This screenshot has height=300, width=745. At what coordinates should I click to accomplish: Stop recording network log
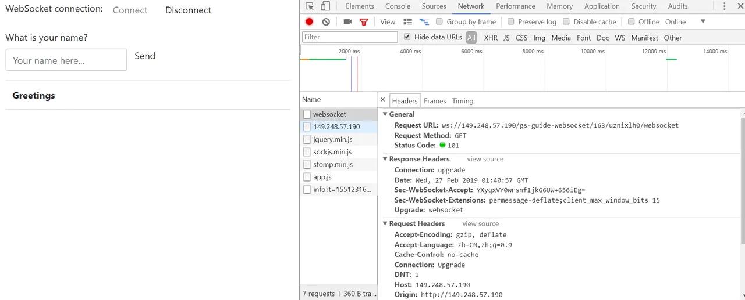[309, 21]
